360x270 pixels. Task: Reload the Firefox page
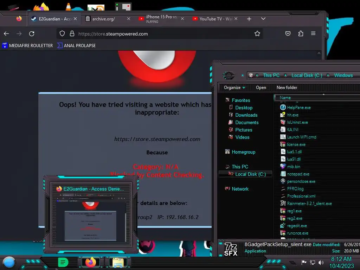[32, 34]
